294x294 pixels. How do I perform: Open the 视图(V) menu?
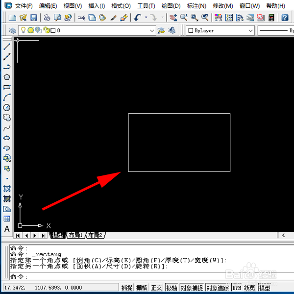click(73, 6)
